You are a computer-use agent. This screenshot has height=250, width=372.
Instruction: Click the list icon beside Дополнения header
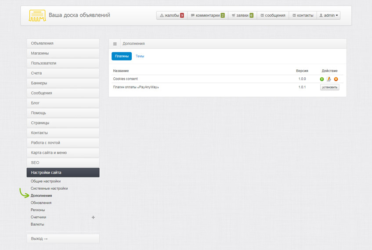(x=115, y=43)
